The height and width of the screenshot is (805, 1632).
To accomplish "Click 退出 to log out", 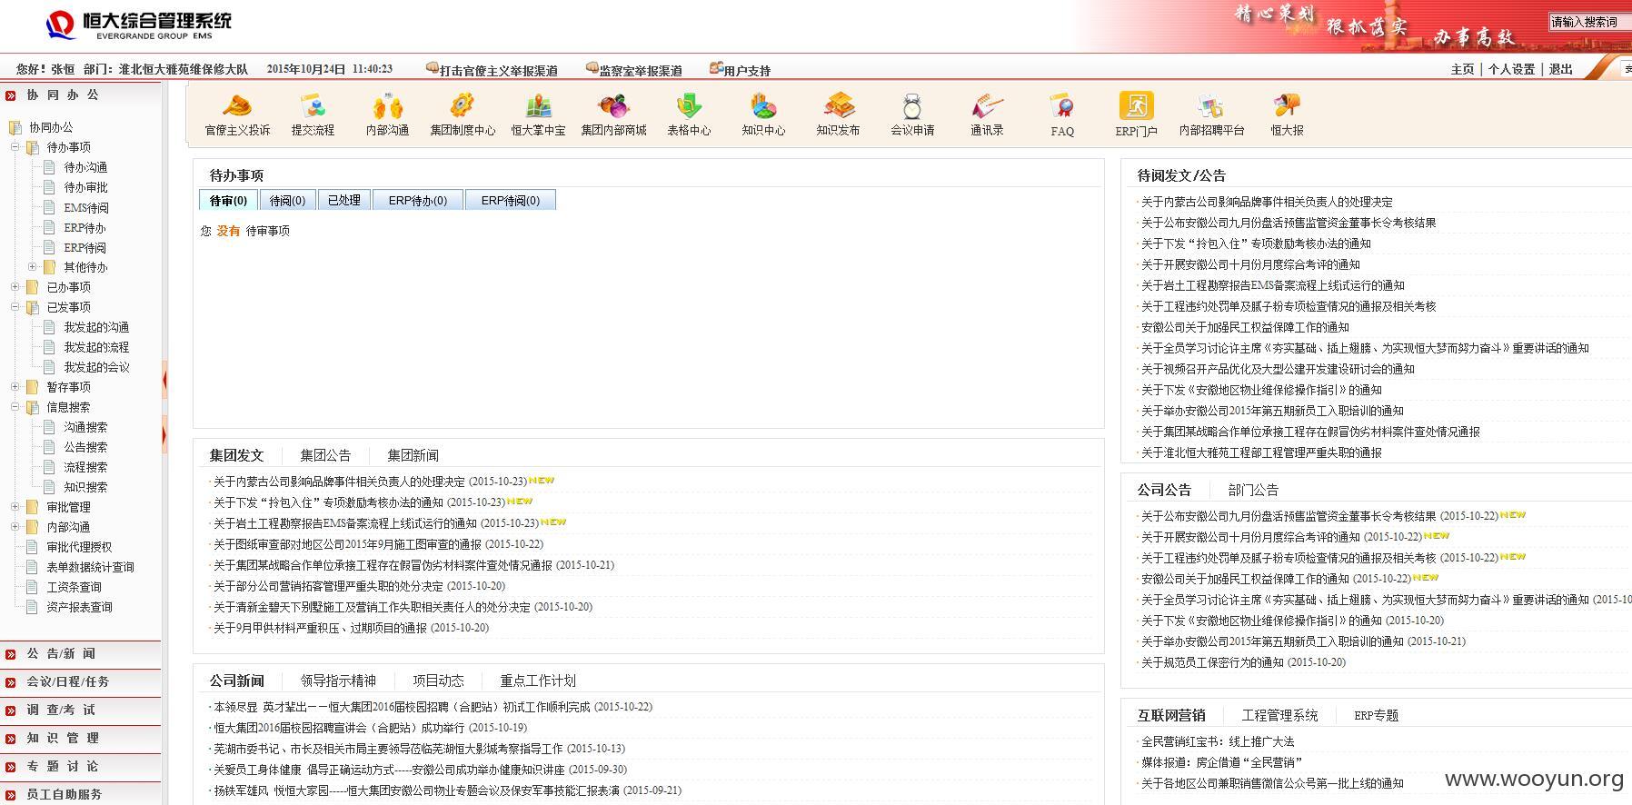I will click(1560, 69).
